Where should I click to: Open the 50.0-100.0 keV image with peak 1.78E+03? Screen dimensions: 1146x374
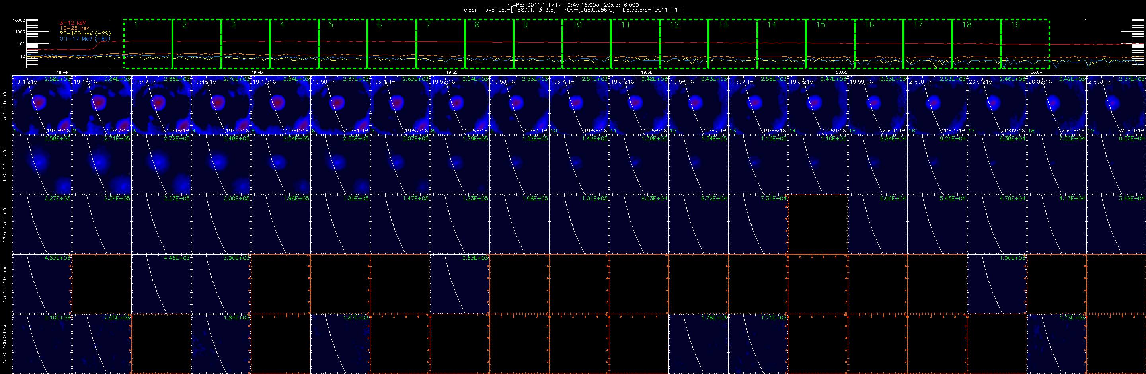[698, 343]
